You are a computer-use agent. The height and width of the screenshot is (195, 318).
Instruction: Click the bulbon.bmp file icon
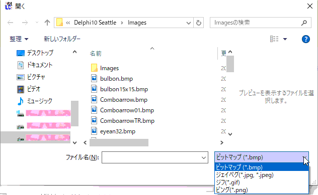click(x=94, y=78)
